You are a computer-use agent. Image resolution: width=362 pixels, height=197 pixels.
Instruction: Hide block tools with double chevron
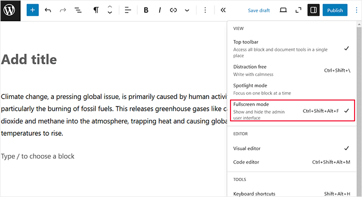tap(223, 10)
